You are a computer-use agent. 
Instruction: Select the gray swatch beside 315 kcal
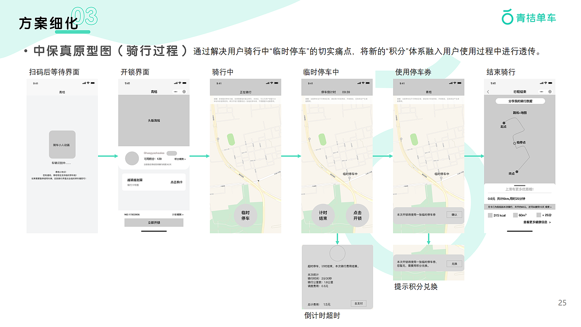[x=489, y=214]
